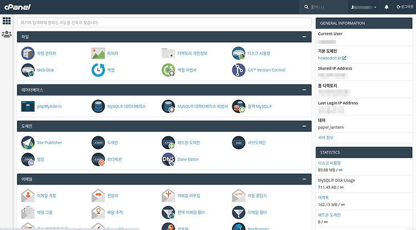Open 대역폭 bandwidth link in Statistics
The height and width of the screenshot is (230, 416).
pyautogui.click(x=323, y=198)
